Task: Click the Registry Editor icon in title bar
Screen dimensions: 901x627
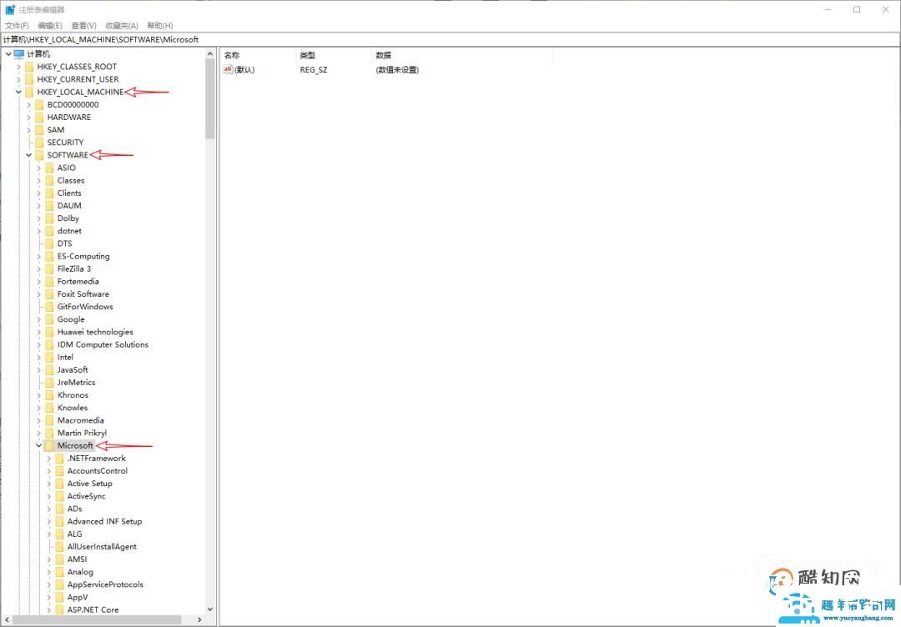Action: [9, 8]
